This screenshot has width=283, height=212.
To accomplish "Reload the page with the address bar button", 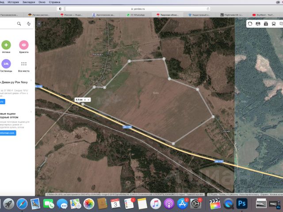I will tap(208, 9).
